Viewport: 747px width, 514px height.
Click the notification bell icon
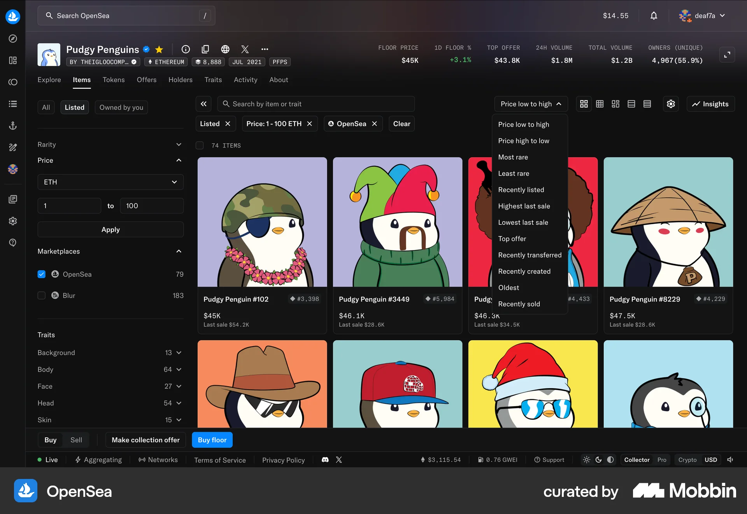[x=654, y=16]
